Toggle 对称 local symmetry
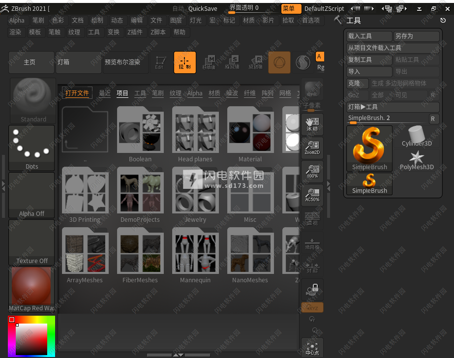 tap(312, 267)
